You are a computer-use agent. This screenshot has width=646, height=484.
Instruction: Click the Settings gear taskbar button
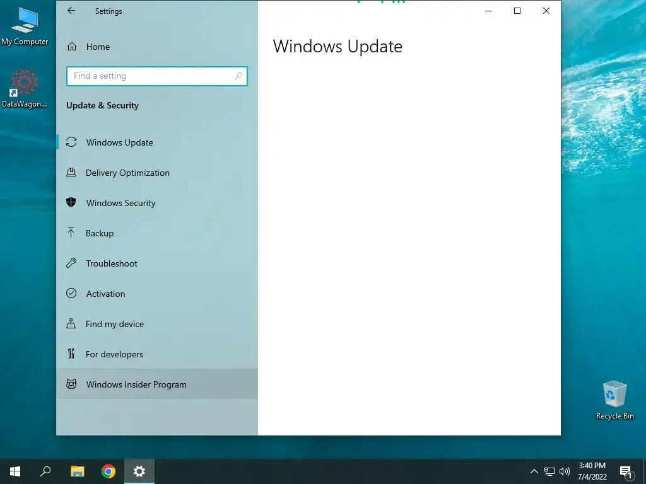tap(139, 471)
